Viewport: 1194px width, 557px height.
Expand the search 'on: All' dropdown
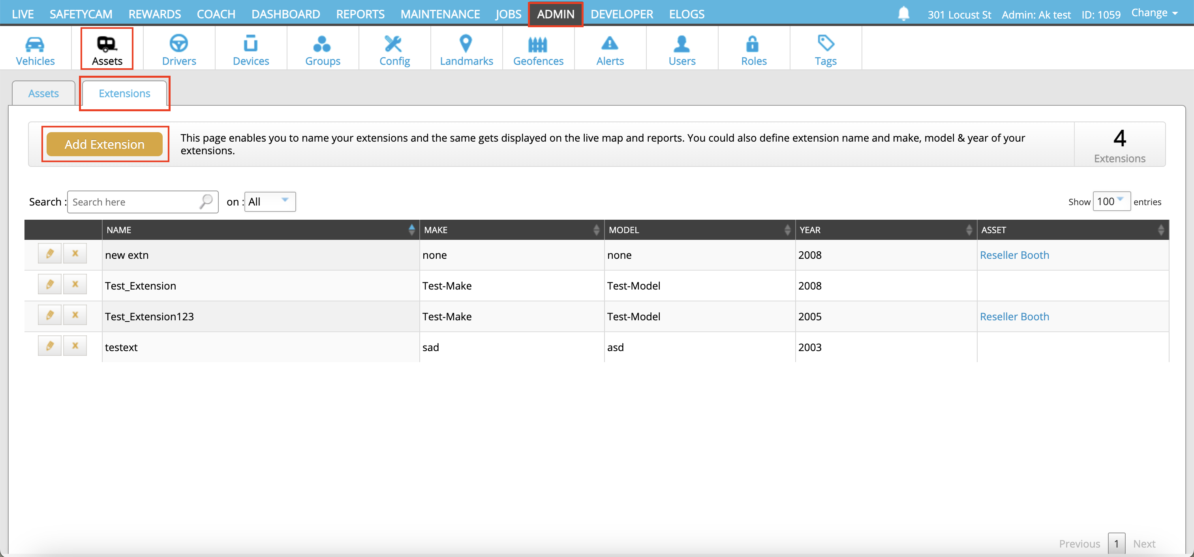270,202
